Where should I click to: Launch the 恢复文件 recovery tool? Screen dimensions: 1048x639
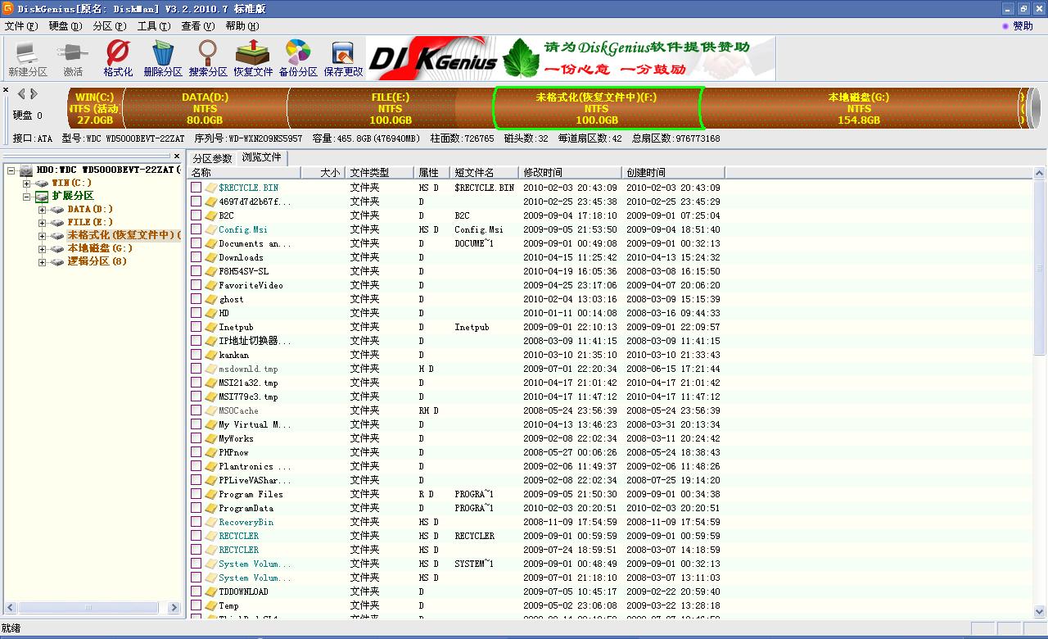click(x=253, y=59)
